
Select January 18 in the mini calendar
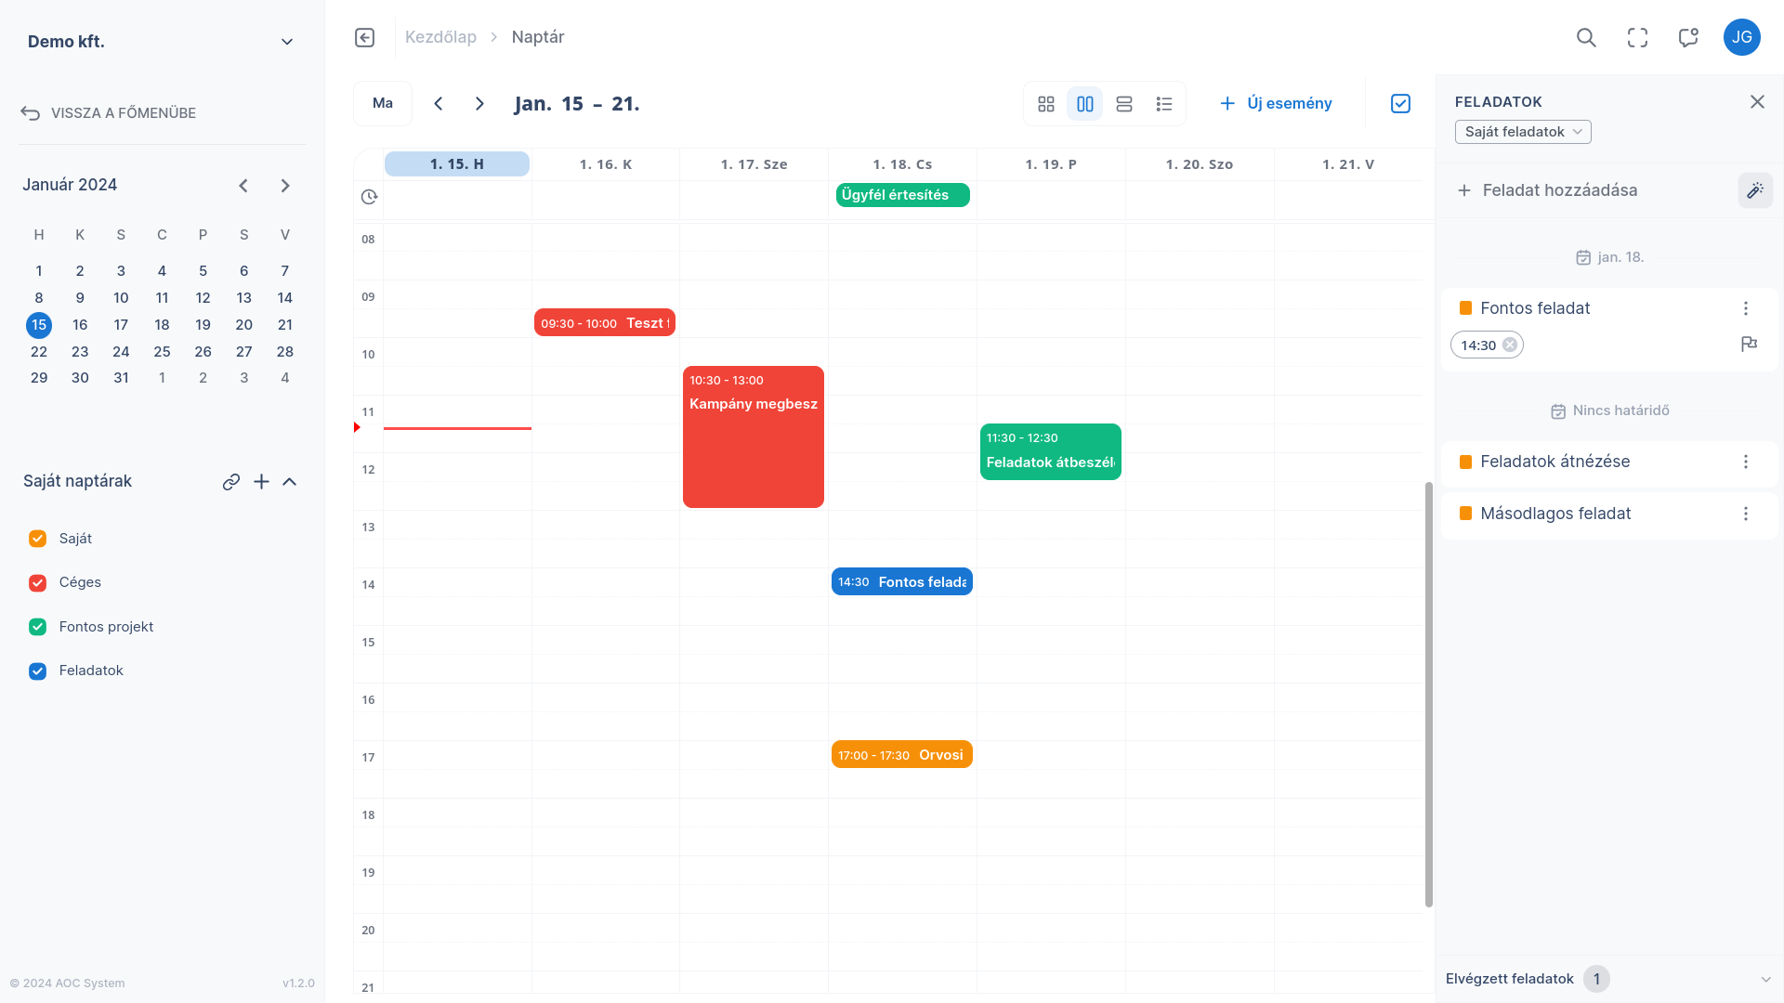(x=162, y=324)
